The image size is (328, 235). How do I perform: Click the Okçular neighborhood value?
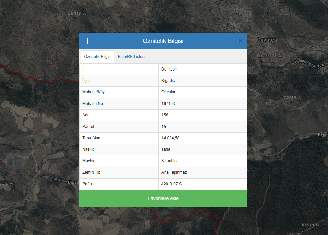[x=168, y=92]
